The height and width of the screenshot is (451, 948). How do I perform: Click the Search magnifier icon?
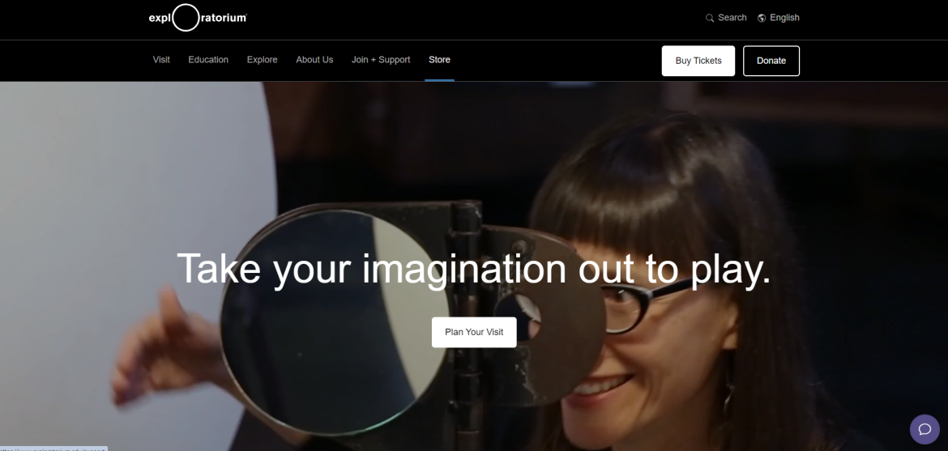point(710,18)
